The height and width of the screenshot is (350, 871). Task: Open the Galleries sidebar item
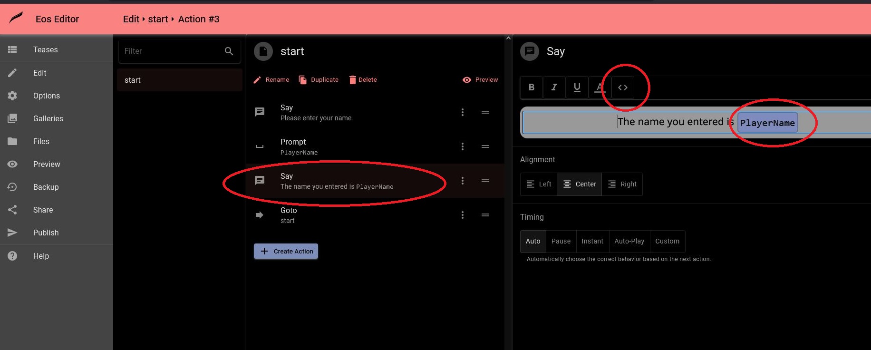pos(57,118)
